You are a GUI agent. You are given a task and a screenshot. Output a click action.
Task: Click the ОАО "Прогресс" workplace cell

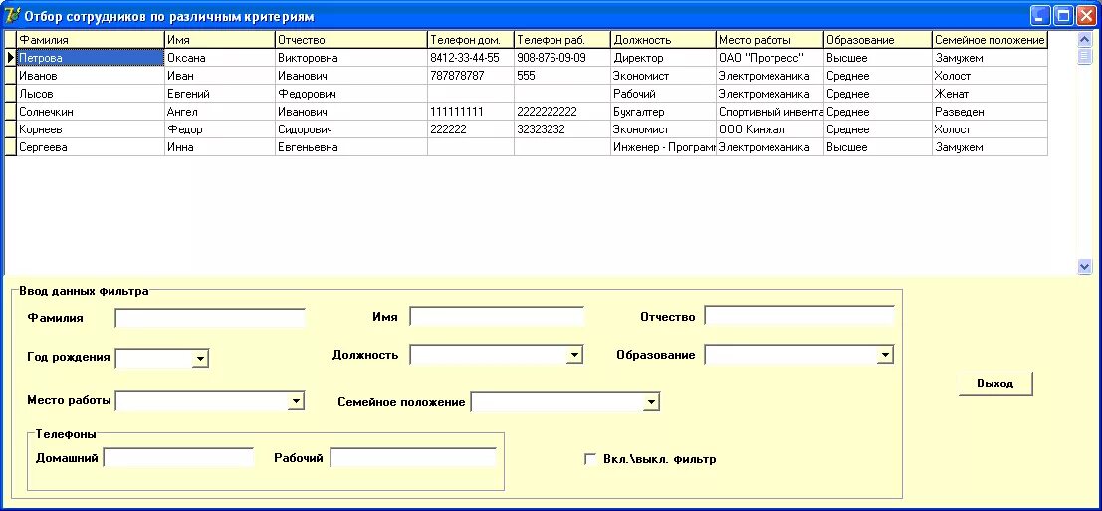[771, 58]
